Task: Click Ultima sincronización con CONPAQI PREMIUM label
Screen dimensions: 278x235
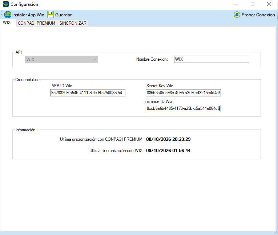Action: pos(102,139)
